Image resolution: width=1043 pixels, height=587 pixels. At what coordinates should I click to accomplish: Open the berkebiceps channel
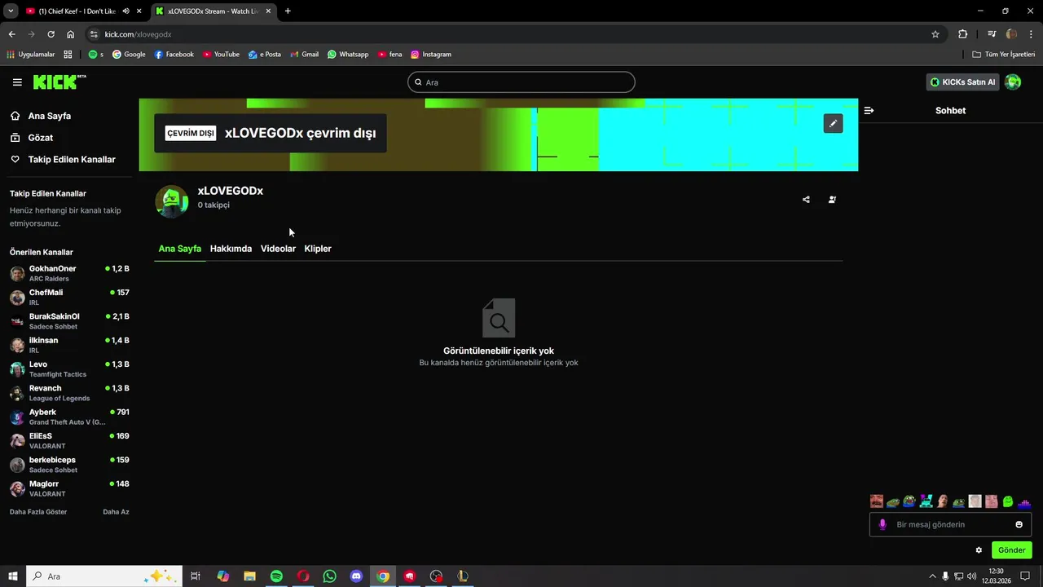pos(70,465)
